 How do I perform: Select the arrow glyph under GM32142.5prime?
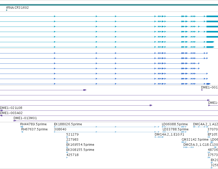click(184, 142)
